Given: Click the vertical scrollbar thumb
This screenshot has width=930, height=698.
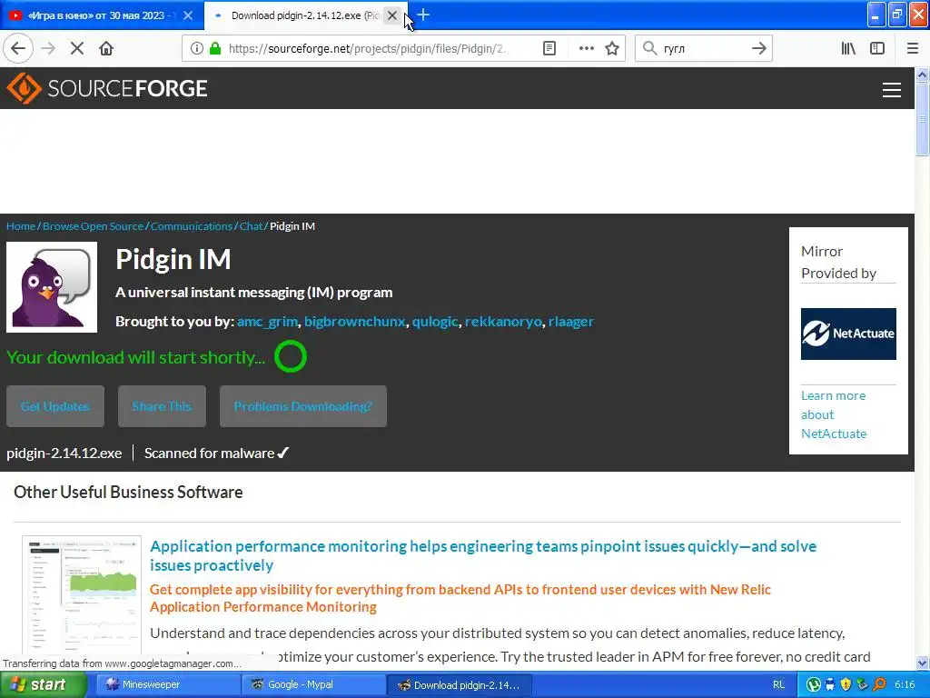Looking at the screenshot, I should (x=922, y=119).
